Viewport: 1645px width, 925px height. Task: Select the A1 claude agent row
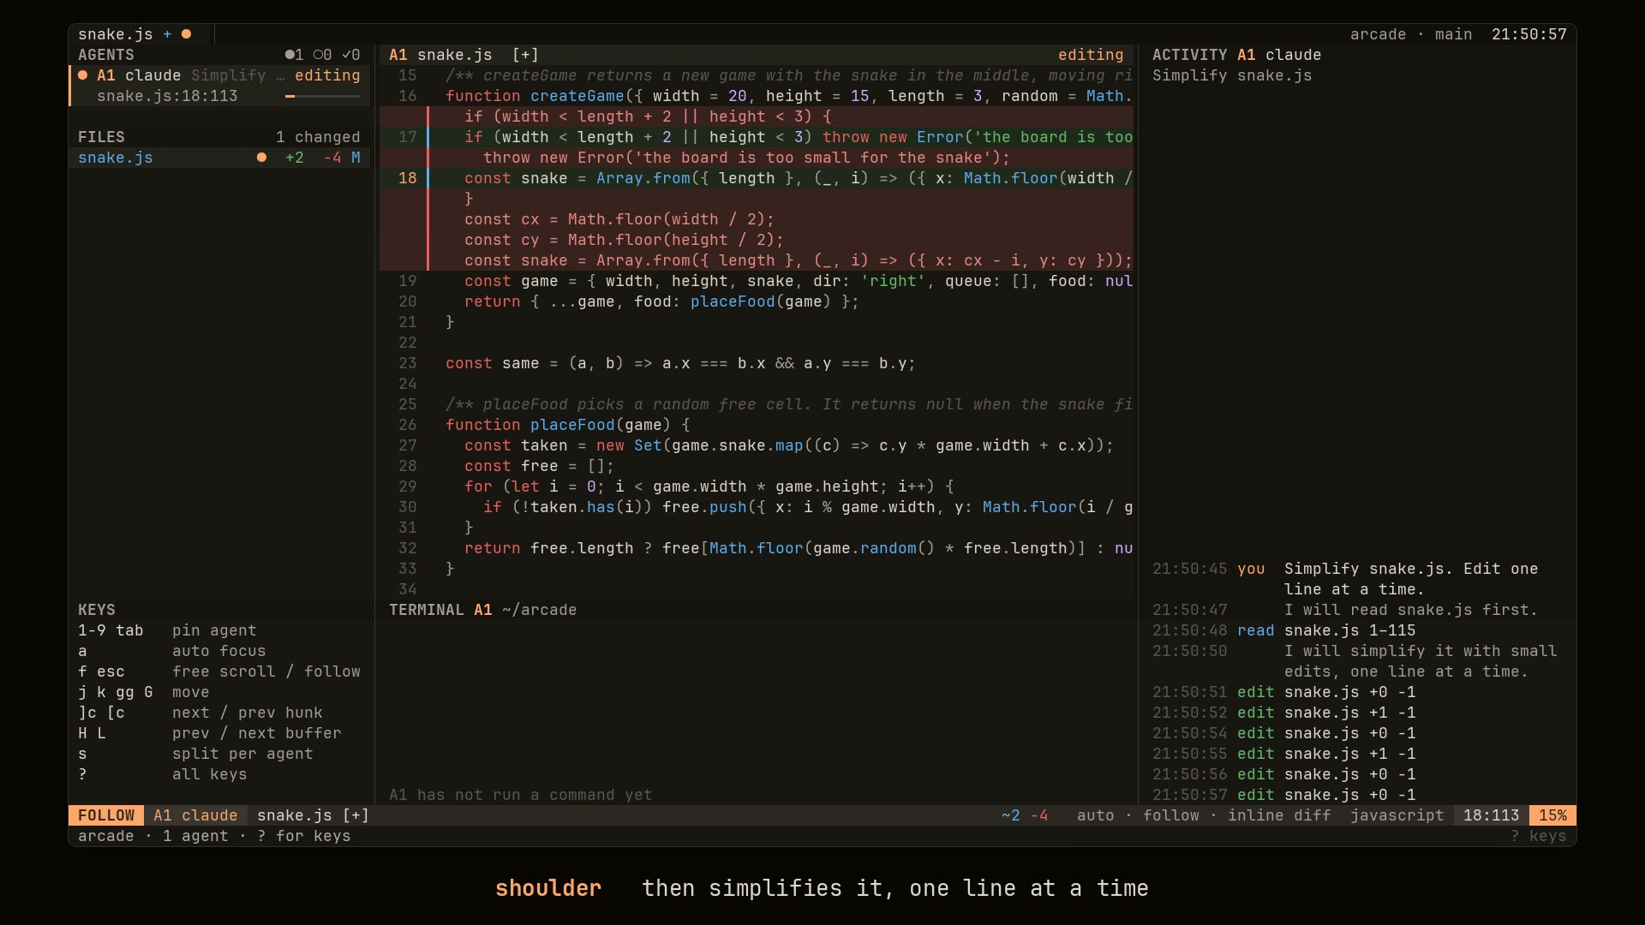coord(219,86)
